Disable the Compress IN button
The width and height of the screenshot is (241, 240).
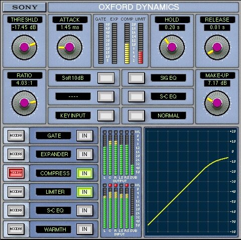(85, 173)
